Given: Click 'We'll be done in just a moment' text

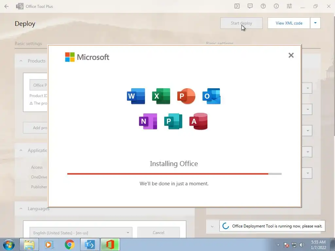Looking at the screenshot, I should coord(174,184).
